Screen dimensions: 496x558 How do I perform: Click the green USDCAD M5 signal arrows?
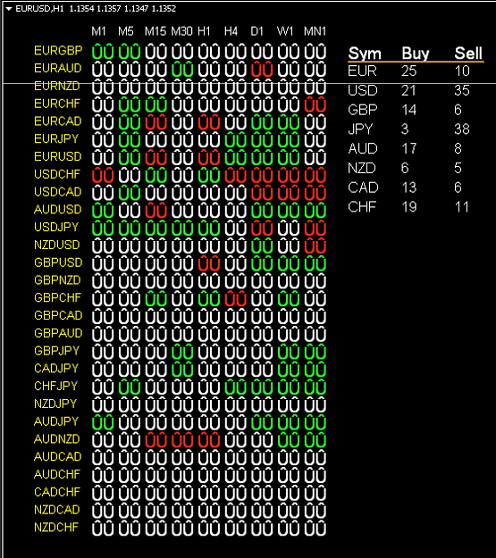130,193
